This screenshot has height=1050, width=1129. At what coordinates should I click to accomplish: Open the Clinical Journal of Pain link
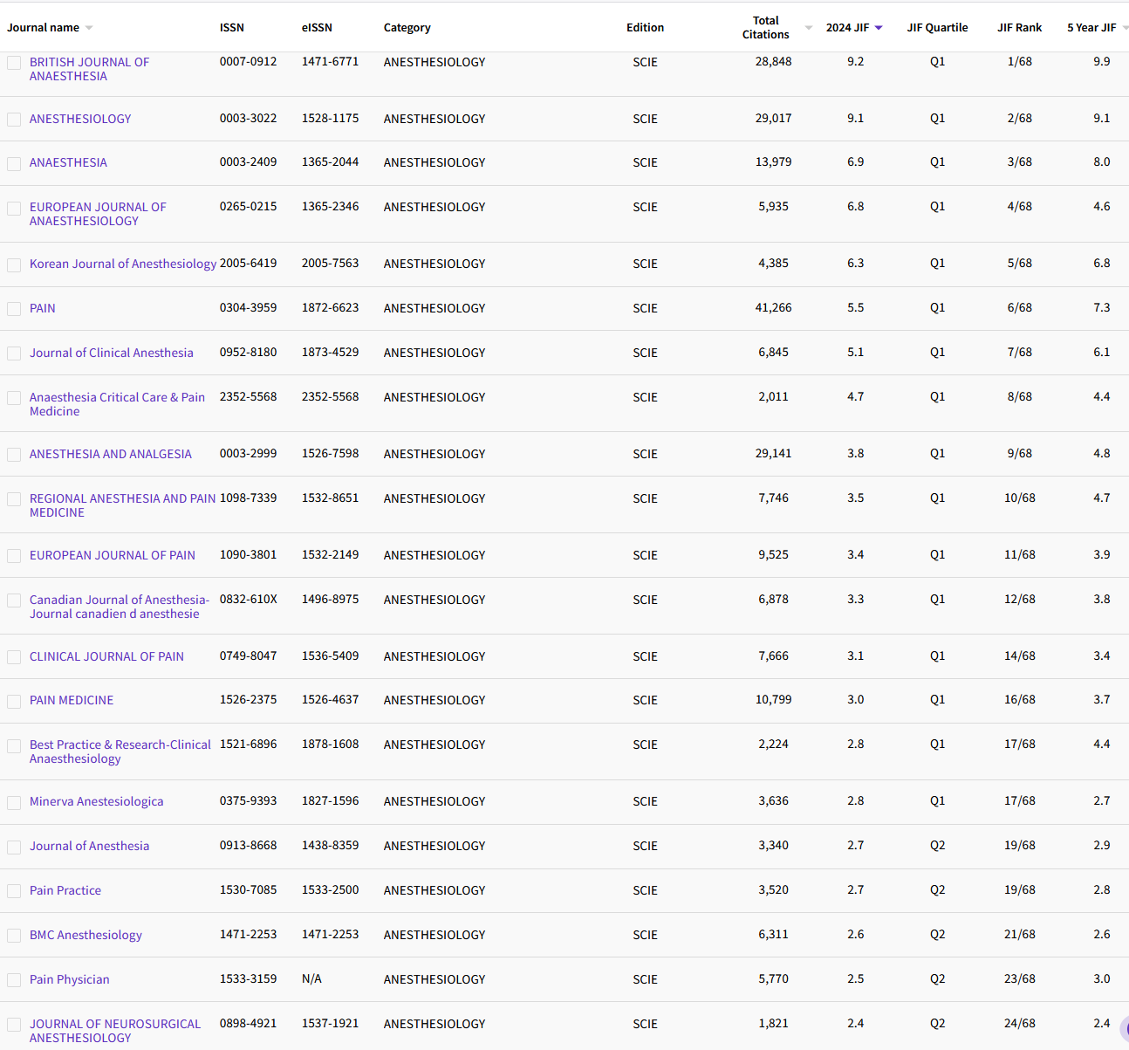(x=106, y=656)
